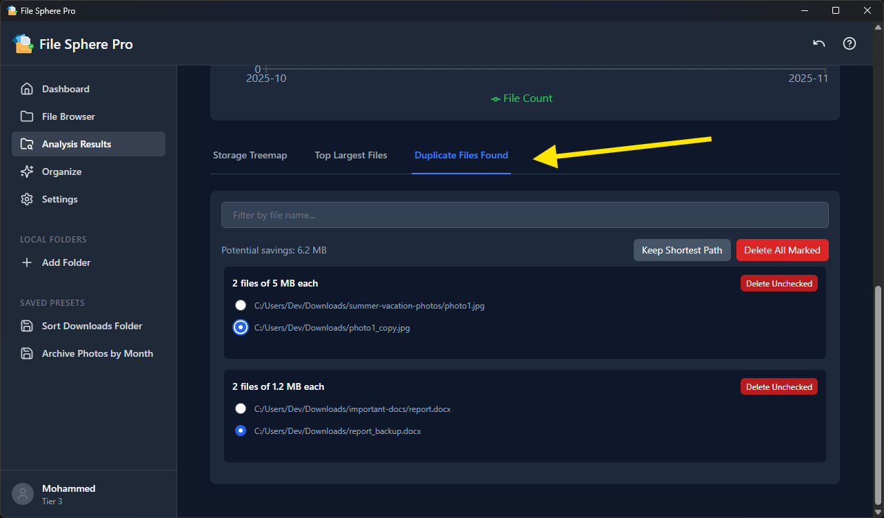
Task: Click the Delete All Marked button
Action: tap(783, 250)
